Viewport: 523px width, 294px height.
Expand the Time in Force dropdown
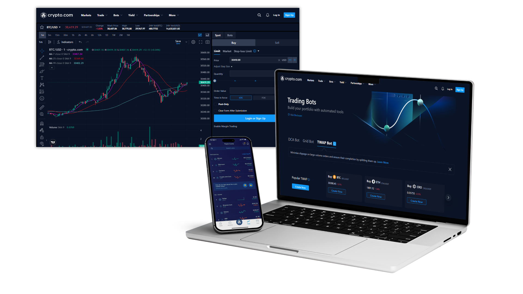click(x=240, y=97)
